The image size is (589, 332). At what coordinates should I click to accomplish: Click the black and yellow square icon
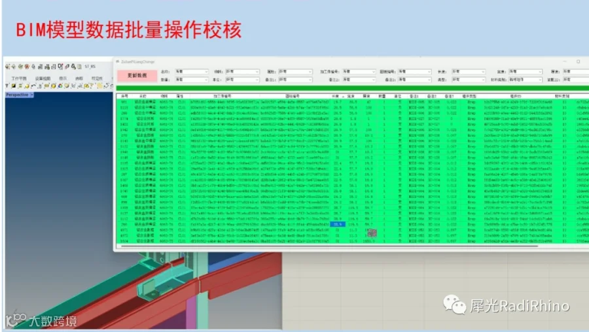(14, 86)
